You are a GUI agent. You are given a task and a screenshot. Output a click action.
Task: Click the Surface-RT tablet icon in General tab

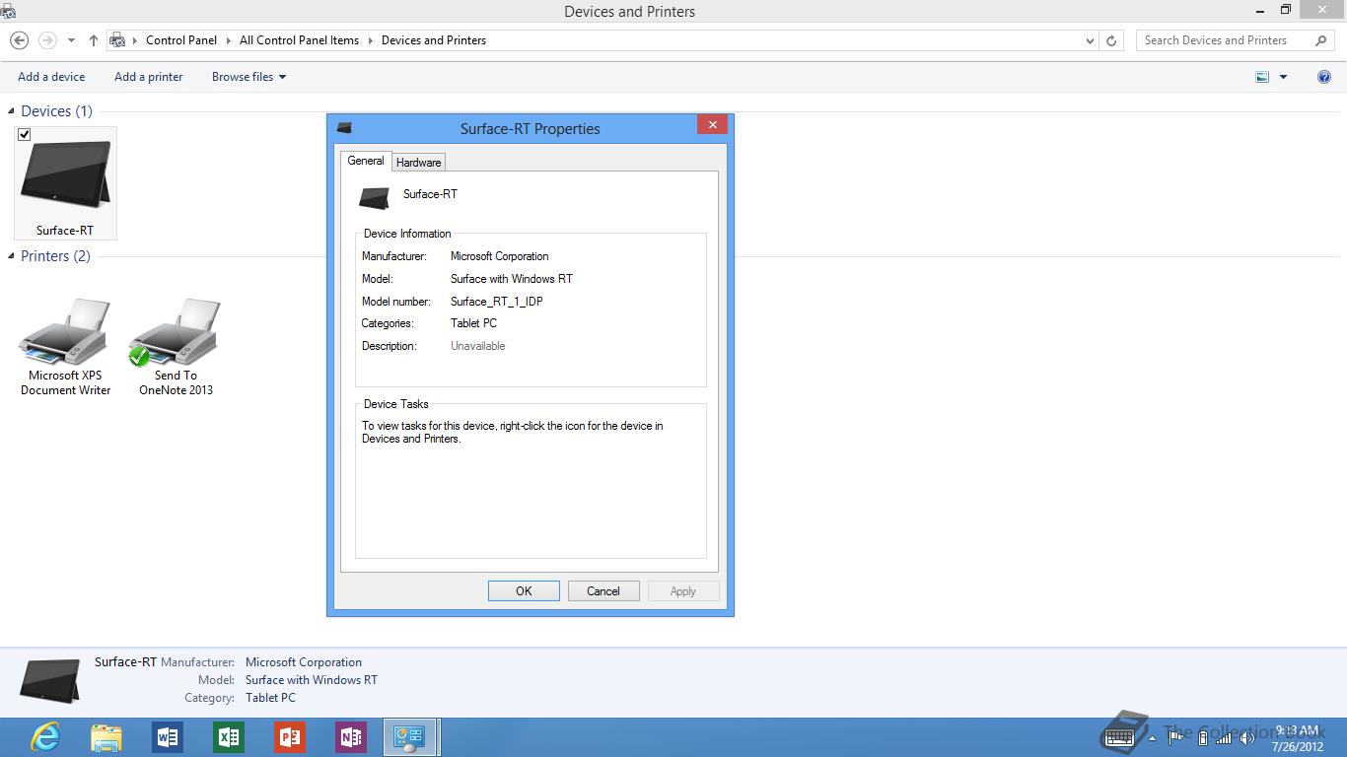tap(375, 197)
